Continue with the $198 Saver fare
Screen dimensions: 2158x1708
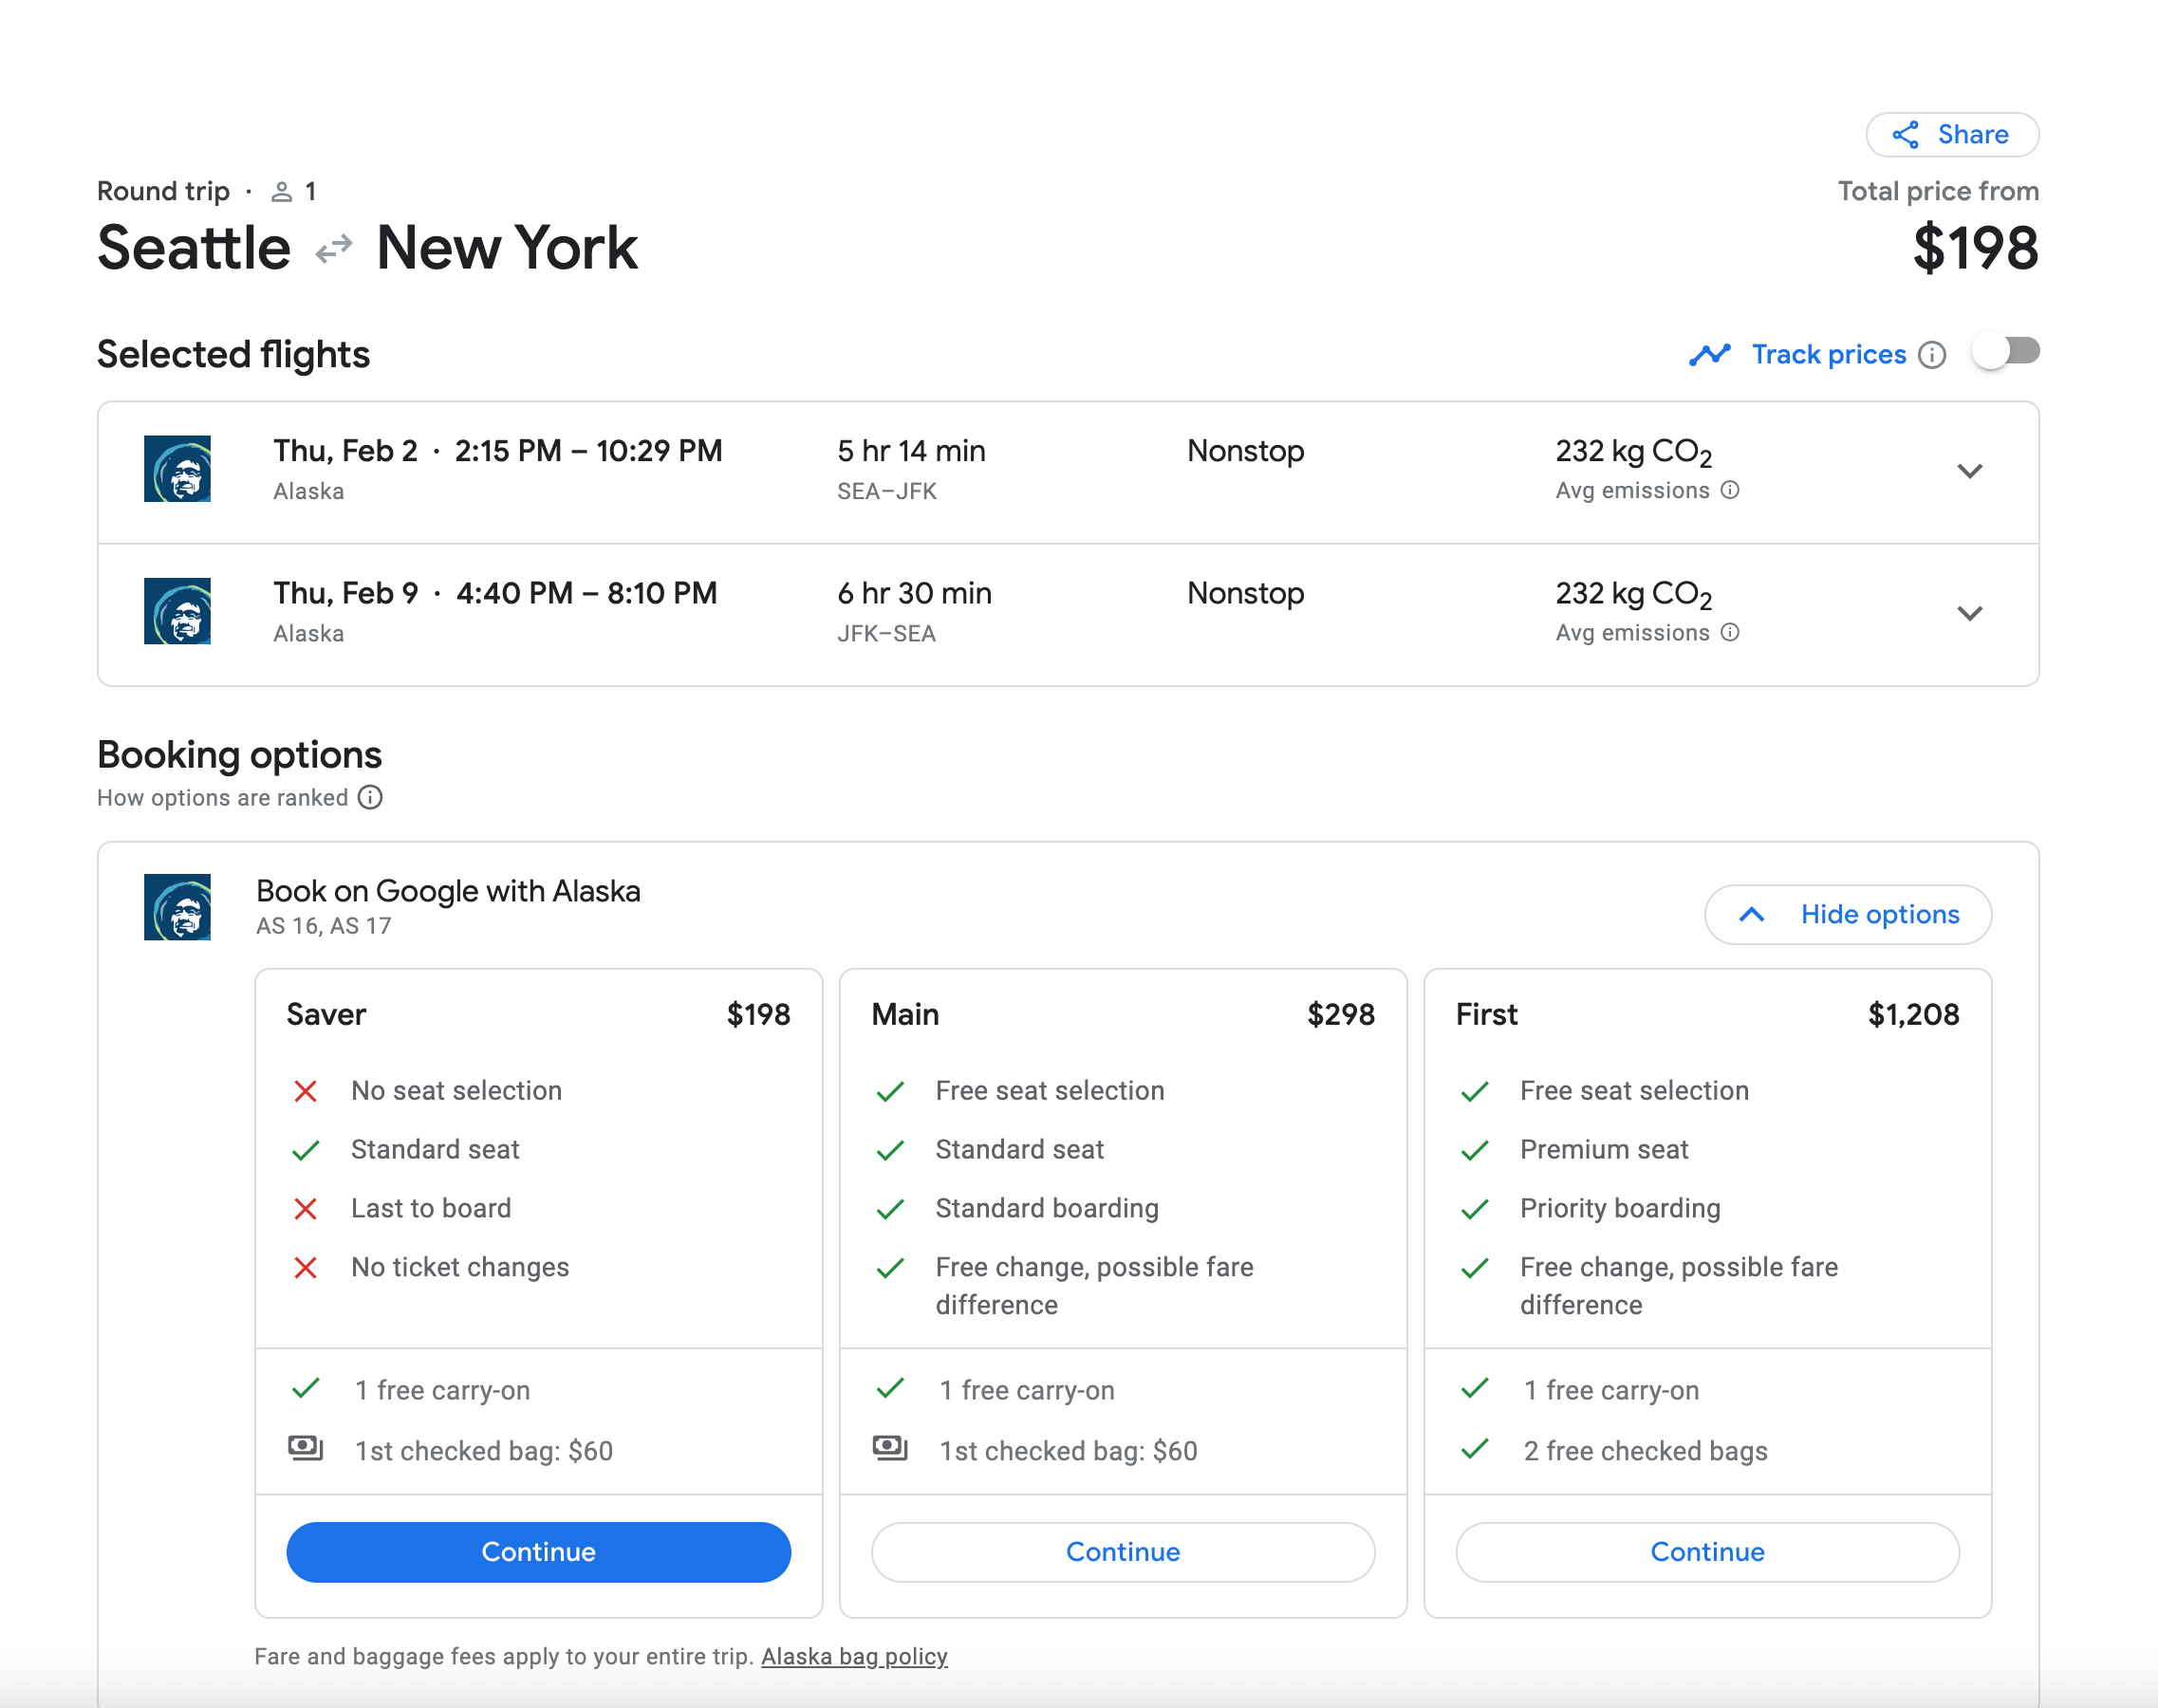[538, 1551]
